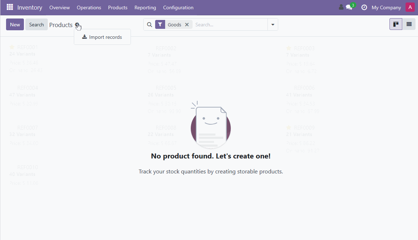The height and width of the screenshot is (240, 418).
Task: Expand the Configuration menu
Action: pyautogui.click(x=178, y=7)
